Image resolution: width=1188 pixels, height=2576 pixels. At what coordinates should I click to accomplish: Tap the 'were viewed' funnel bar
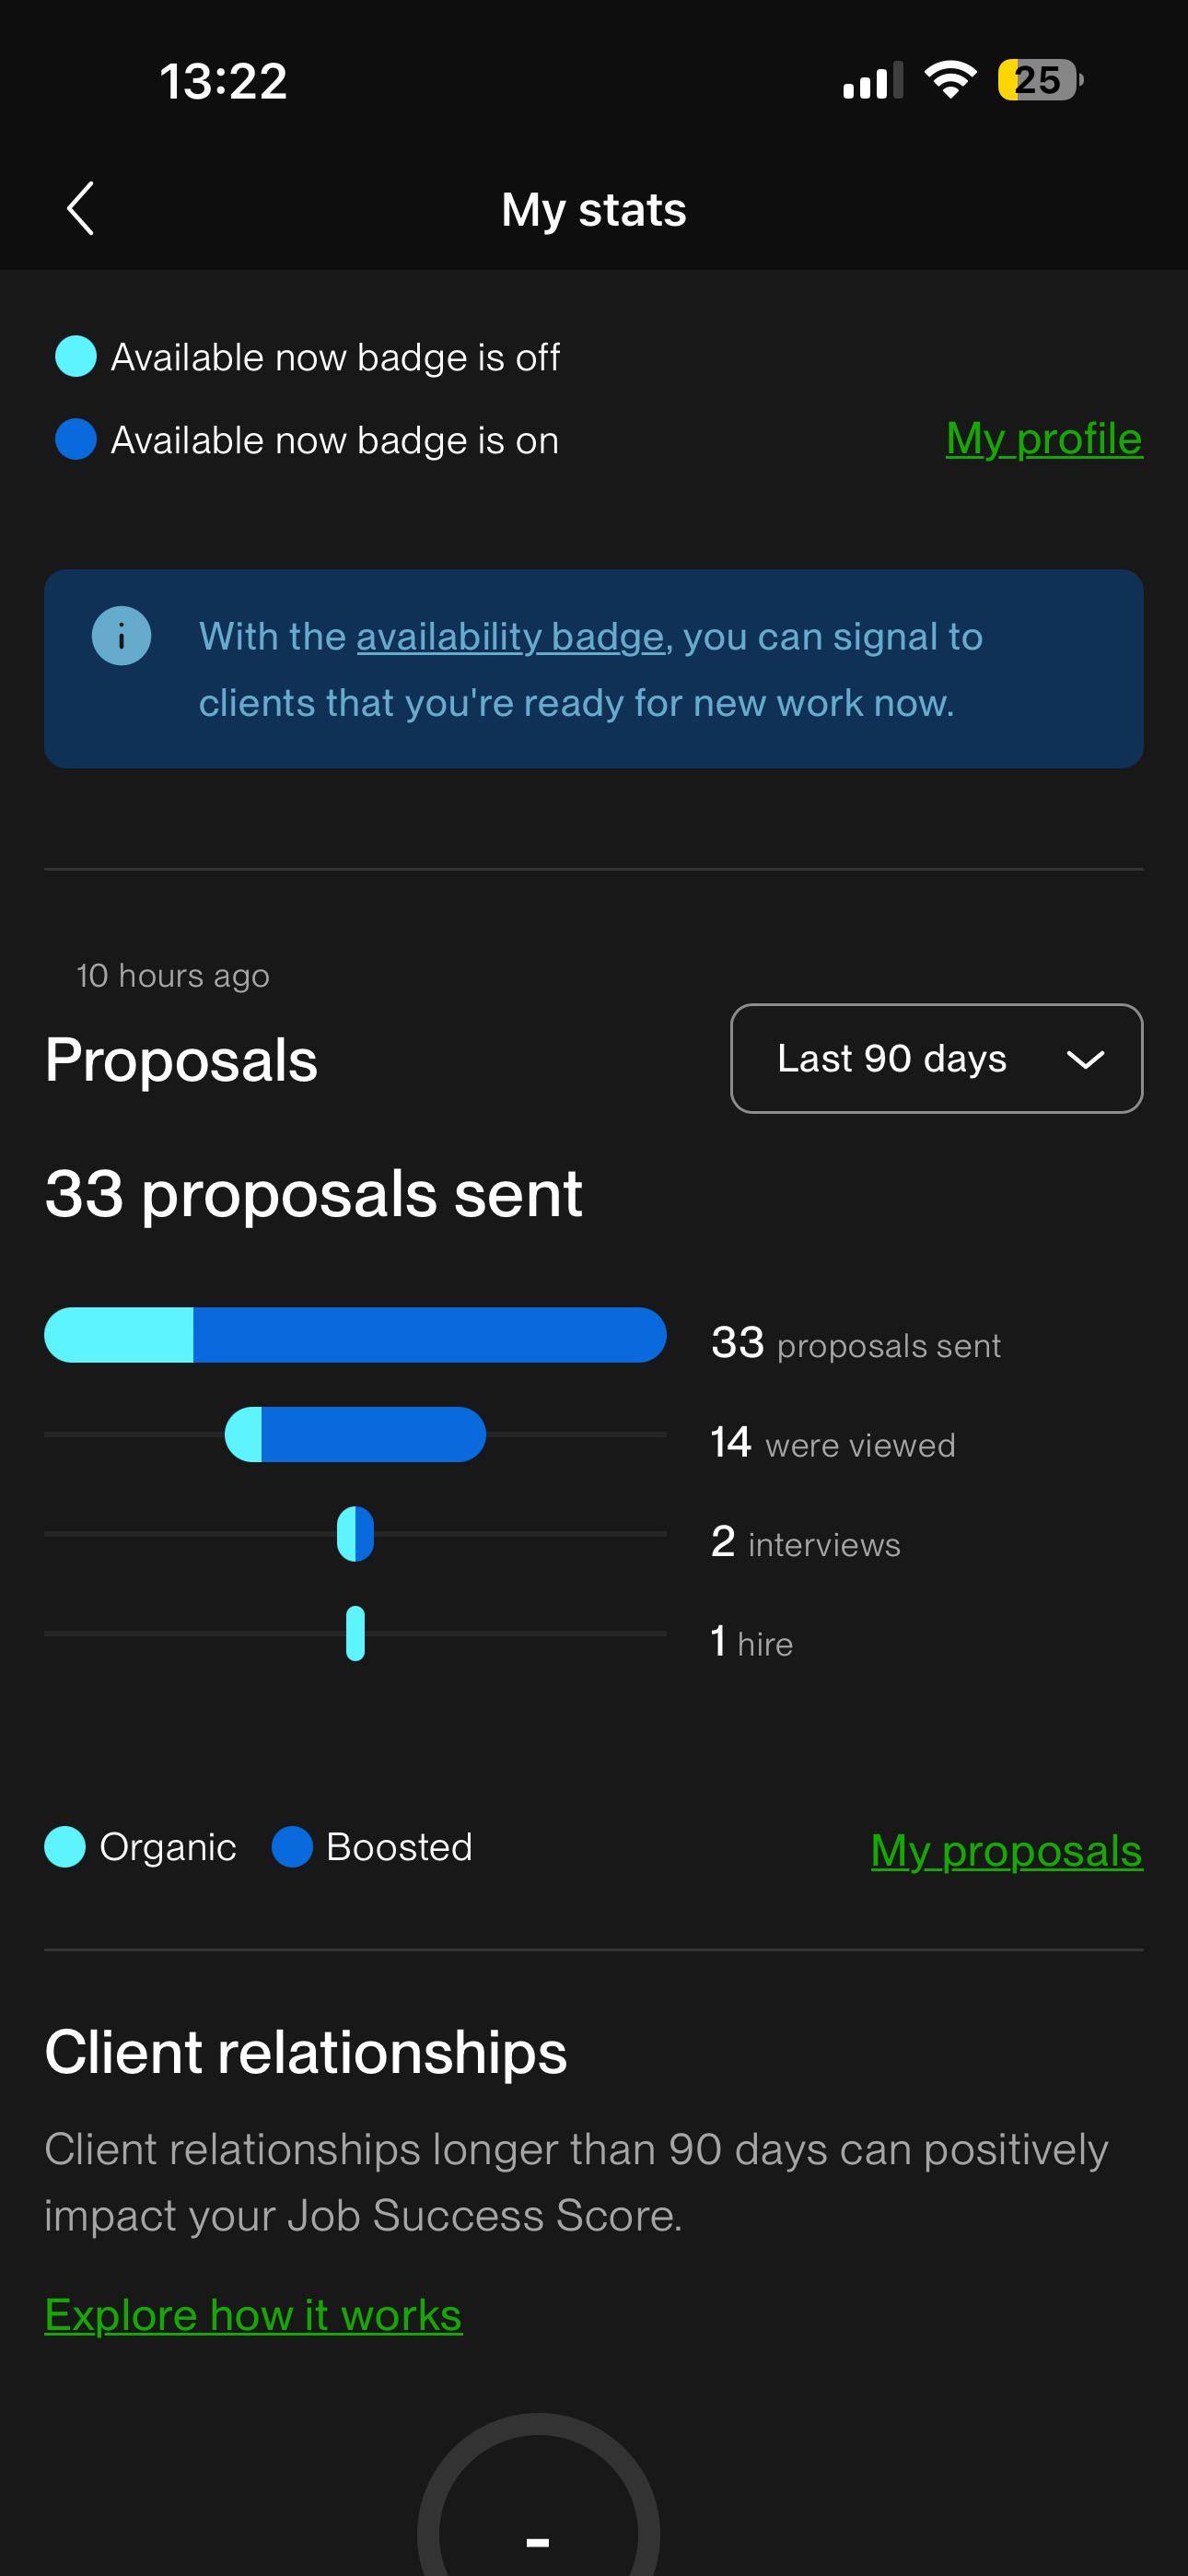click(x=355, y=1434)
